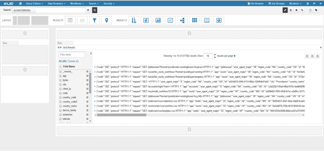This screenshot has height=151, width=324.
Task: Pick the bar chart widget
Action: coord(158,20)
